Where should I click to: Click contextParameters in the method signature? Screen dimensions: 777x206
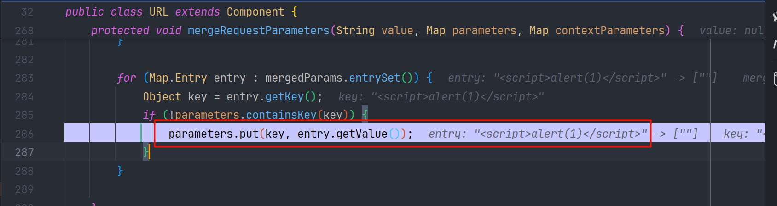[x=610, y=31]
